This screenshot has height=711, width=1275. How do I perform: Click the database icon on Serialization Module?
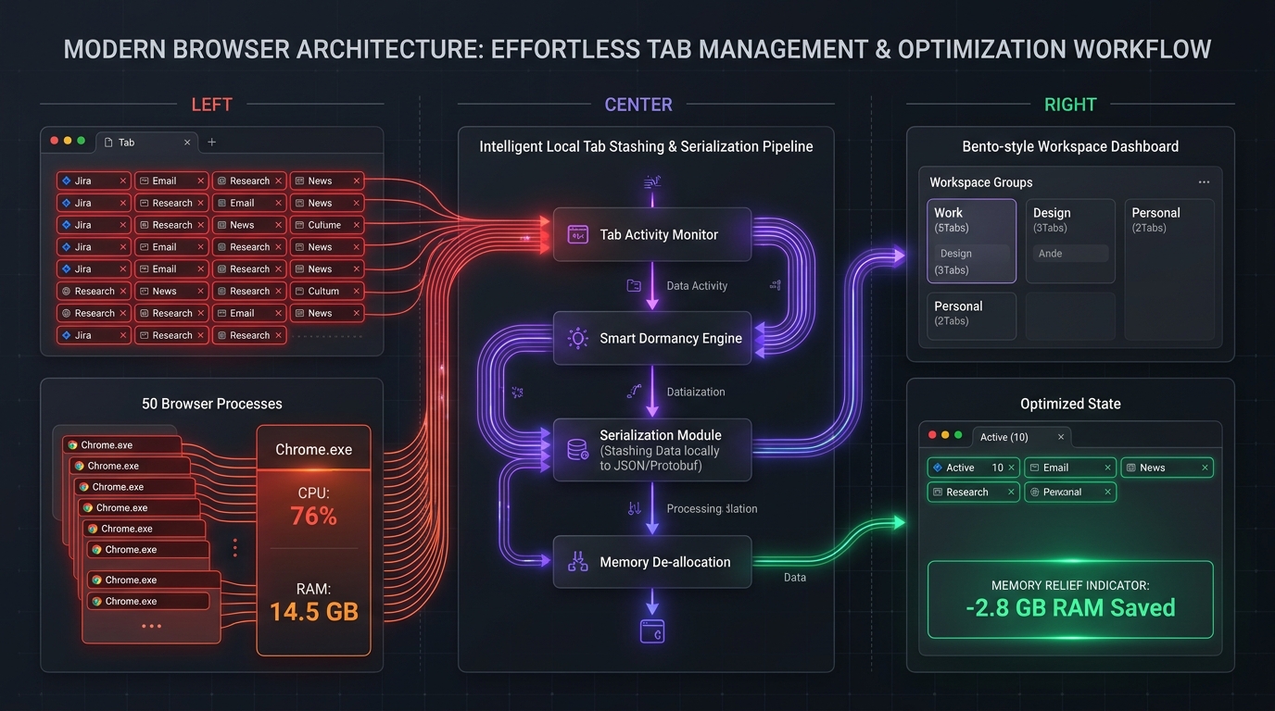coord(577,450)
